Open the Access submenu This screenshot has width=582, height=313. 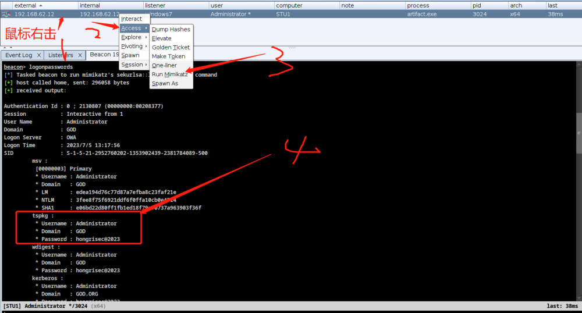134,28
